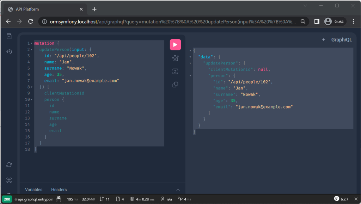Click the null value in the response
The height and width of the screenshot is (204, 361).
tap(263, 69)
